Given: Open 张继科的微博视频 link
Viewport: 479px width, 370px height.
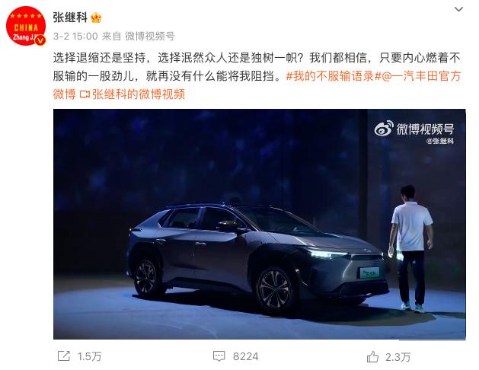Looking at the screenshot, I should [x=139, y=94].
